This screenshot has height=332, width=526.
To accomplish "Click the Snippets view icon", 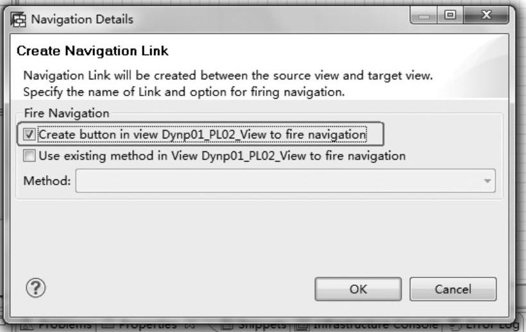I will (x=227, y=326).
